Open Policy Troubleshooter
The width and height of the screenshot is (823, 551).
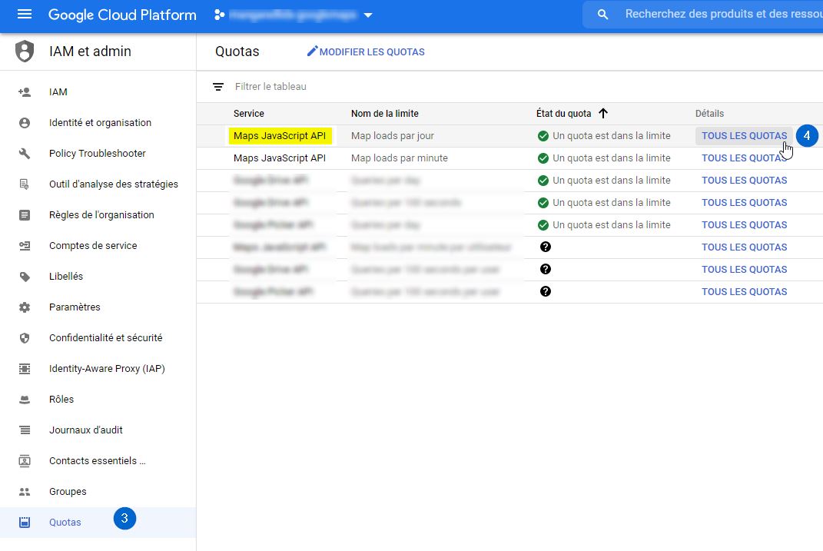pyautogui.click(x=98, y=153)
